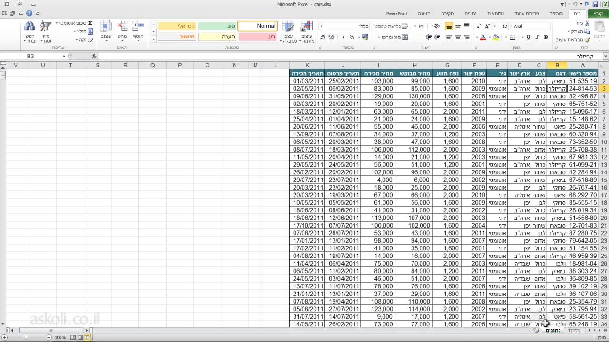This screenshot has width=609, height=342.
Task: Select the גיליון1 sheet tab
Action: point(575,330)
